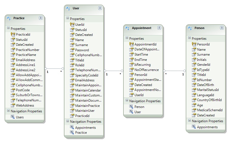Image resolution: width=233 pixels, height=143 pixels.
Task: Select the MaintainPractice property
Action: pos(87,106)
